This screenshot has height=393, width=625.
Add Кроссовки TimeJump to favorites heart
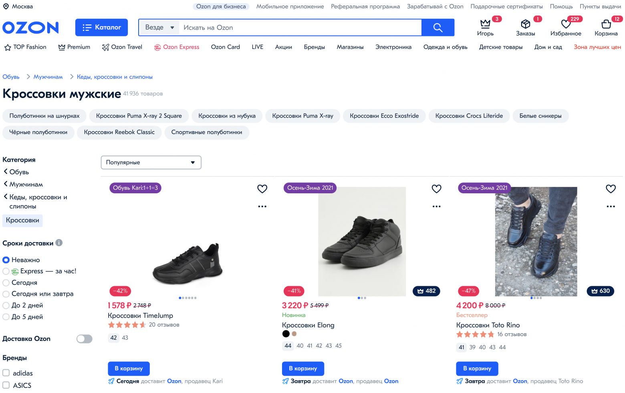coord(262,189)
